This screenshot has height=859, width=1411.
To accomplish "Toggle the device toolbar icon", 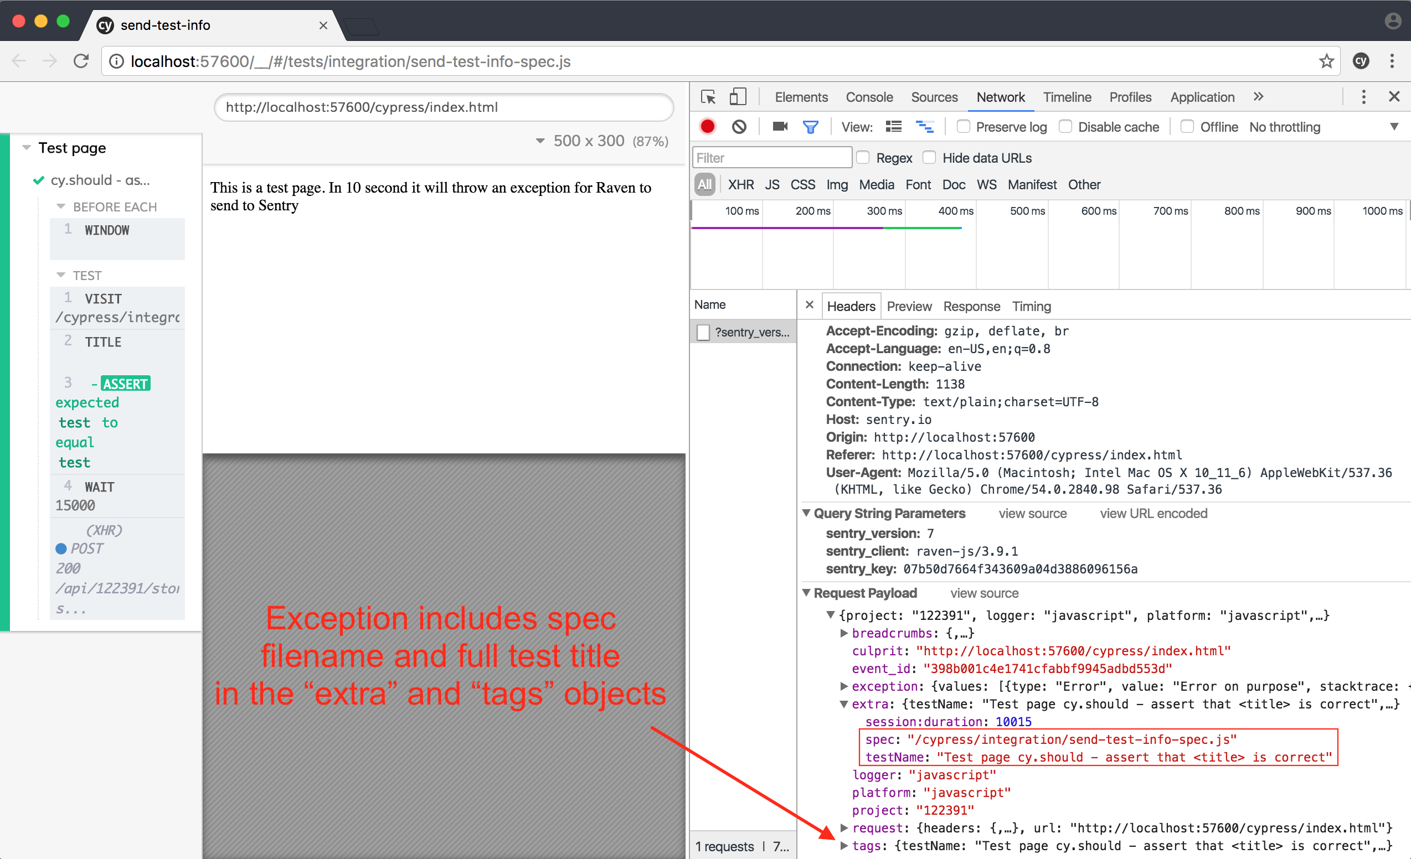I will click(x=738, y=97).
